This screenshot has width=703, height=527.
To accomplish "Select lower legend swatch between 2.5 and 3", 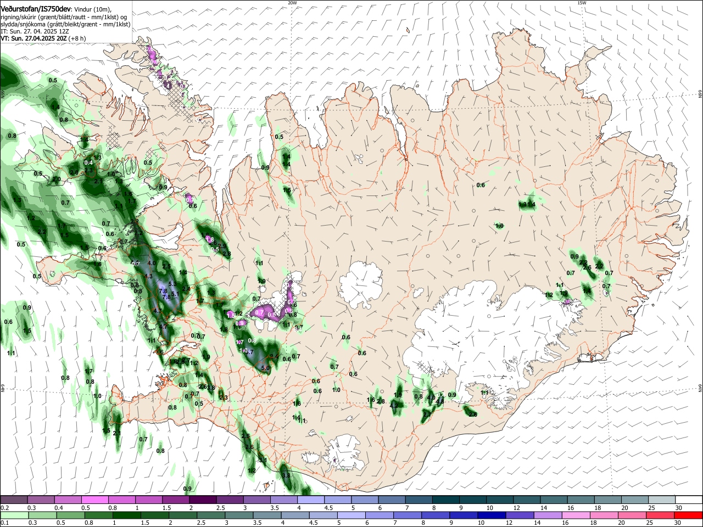I will tap(210, 515).
